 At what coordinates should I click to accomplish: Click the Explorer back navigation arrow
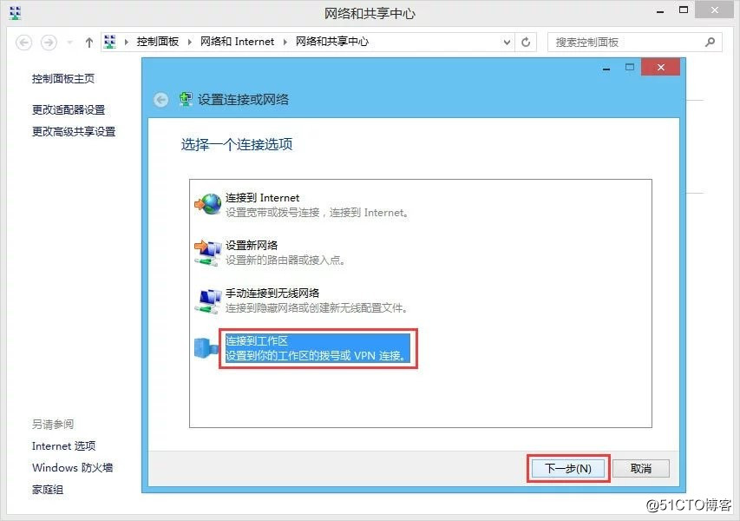(24, 43)
